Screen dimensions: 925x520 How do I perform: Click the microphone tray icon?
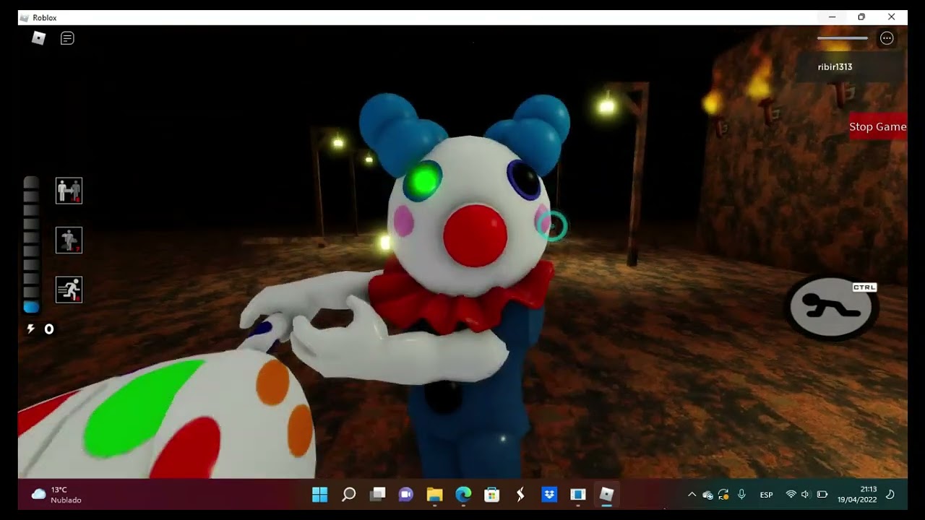click(x=741, y=495)
